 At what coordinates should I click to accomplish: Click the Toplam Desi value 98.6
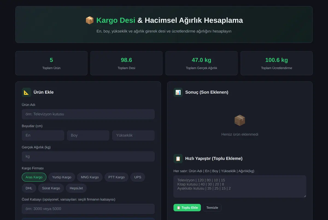[x=126, y=60]
